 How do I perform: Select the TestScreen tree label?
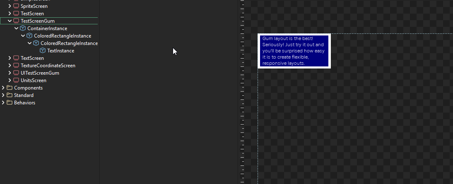(x=32, y=14)
